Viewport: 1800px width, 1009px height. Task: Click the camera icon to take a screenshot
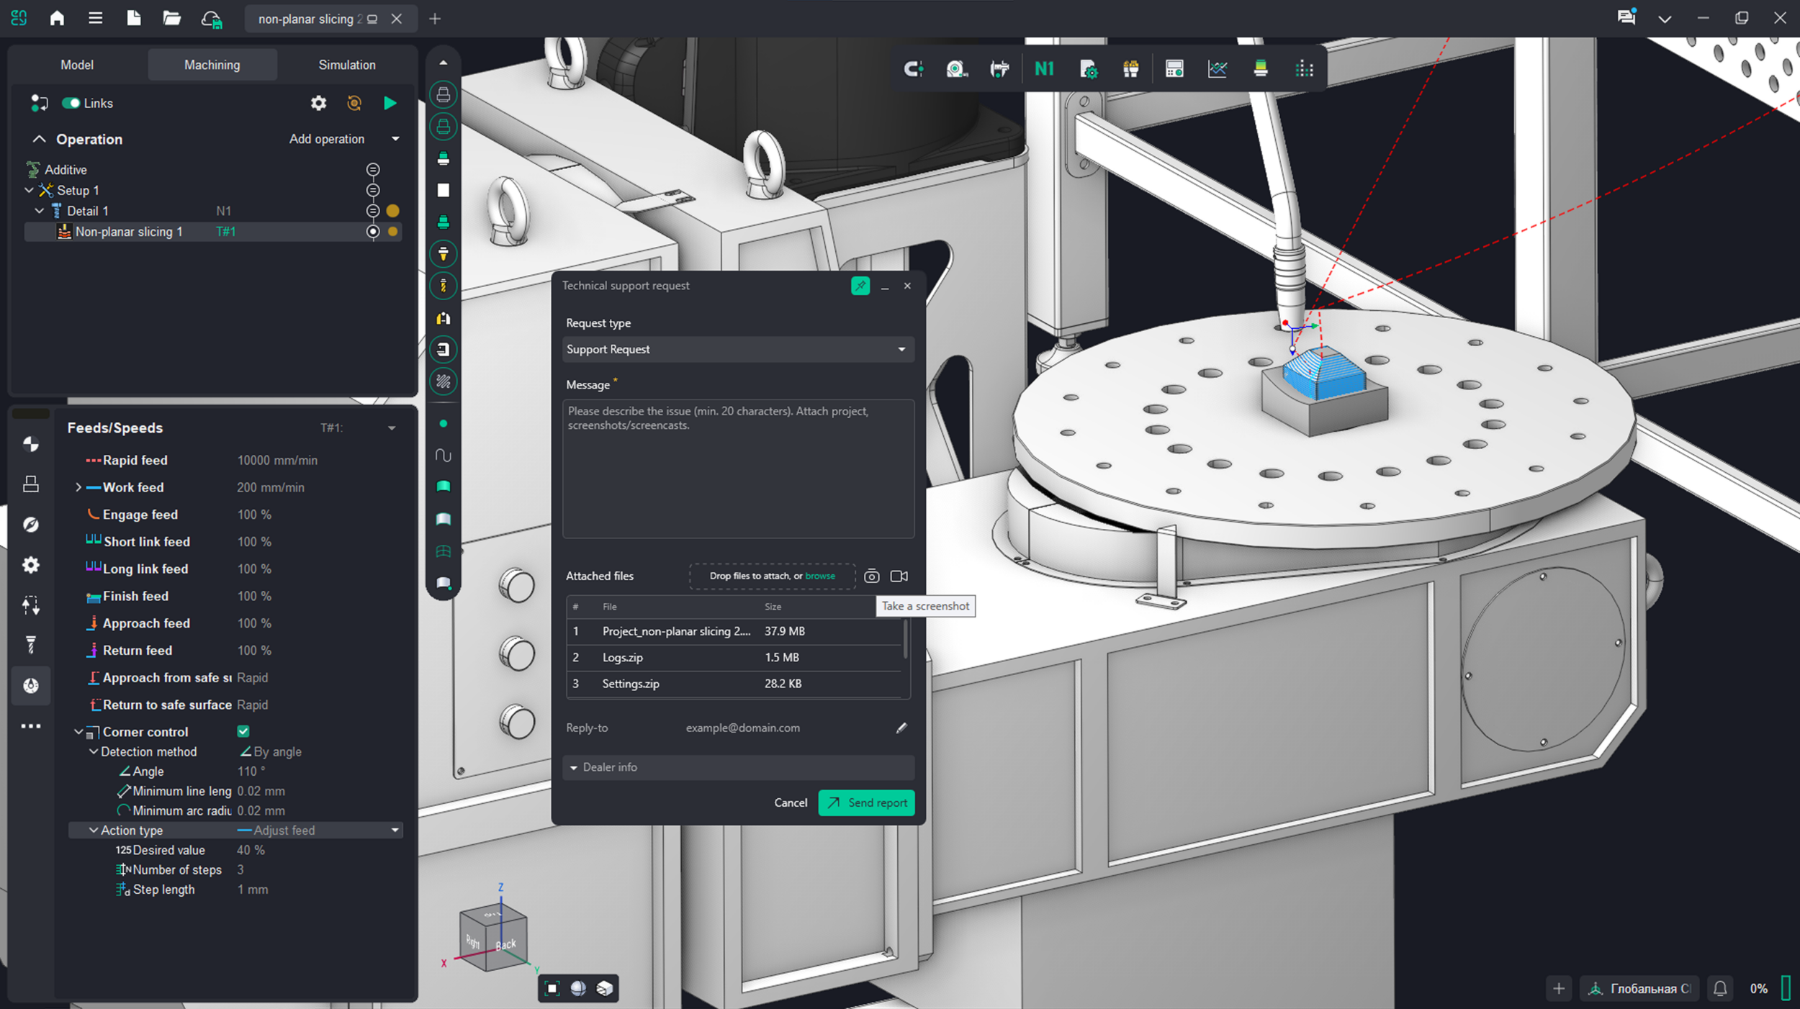871,576
